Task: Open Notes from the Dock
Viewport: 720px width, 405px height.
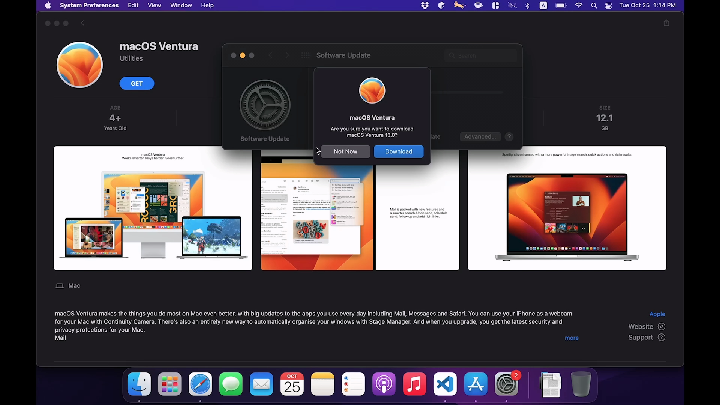Action: [322, 384]
